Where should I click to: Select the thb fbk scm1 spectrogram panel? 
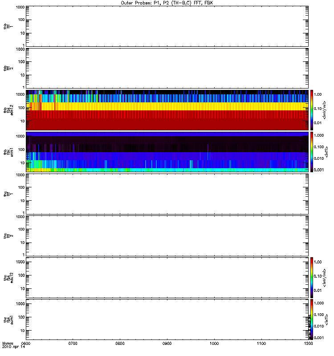pyautogui.click(x=167, y=152)
